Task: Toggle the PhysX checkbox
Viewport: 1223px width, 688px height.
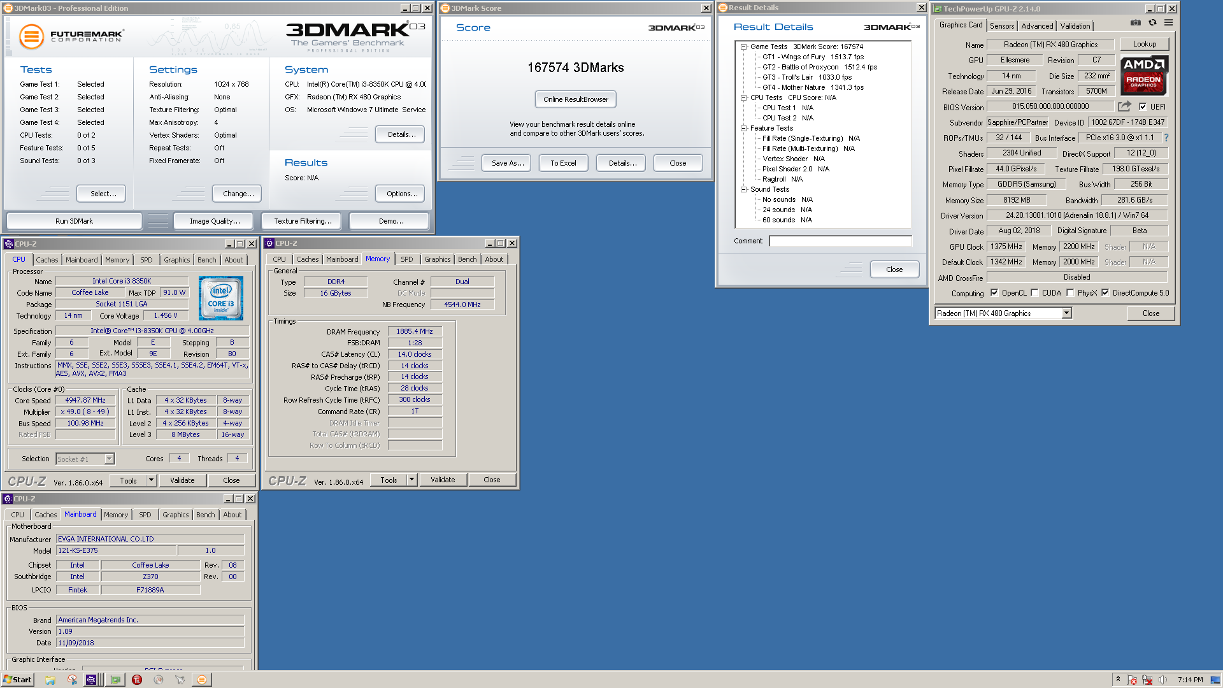Action: coord(1070,293)
